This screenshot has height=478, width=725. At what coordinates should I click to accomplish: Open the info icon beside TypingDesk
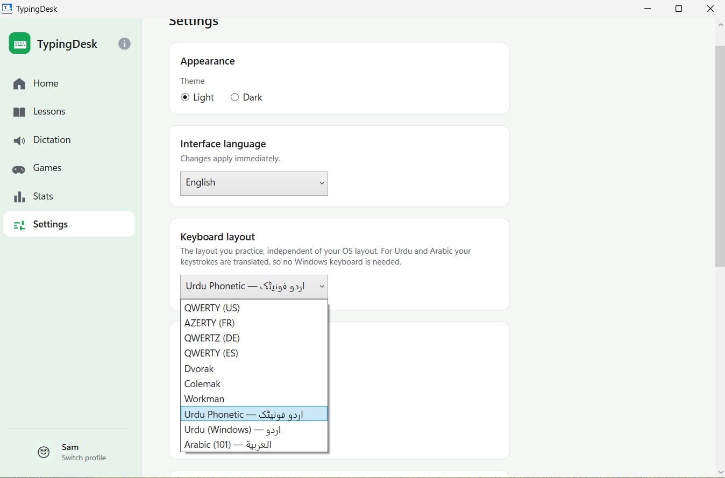[x=124, y=44]
